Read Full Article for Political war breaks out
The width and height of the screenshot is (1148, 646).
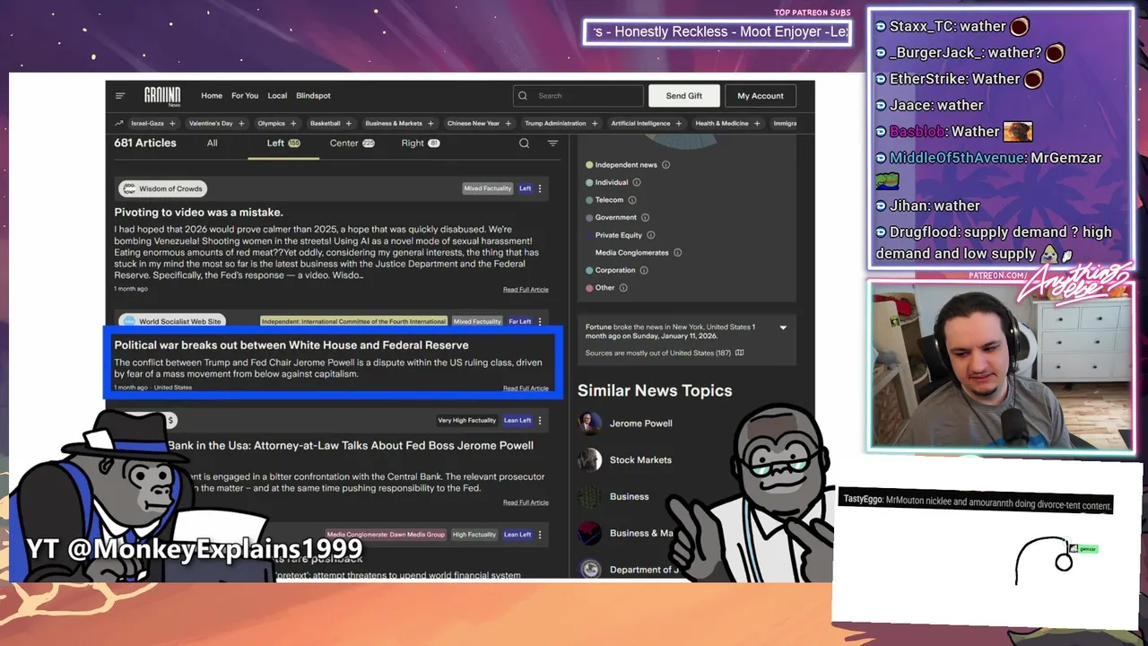(x=526, y=388)
